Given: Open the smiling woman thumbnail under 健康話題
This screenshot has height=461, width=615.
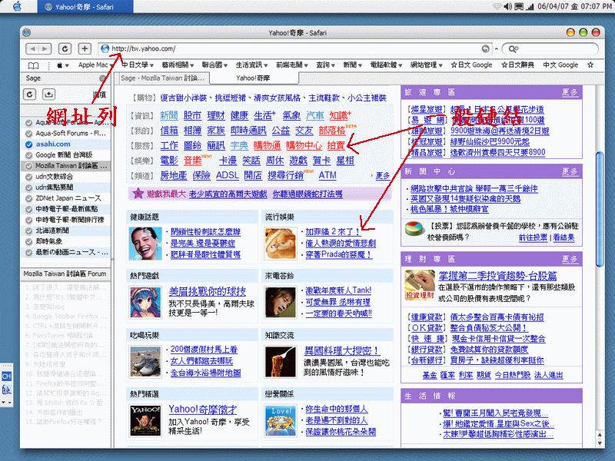Looking at the screenshot, I should coord(145,244).
